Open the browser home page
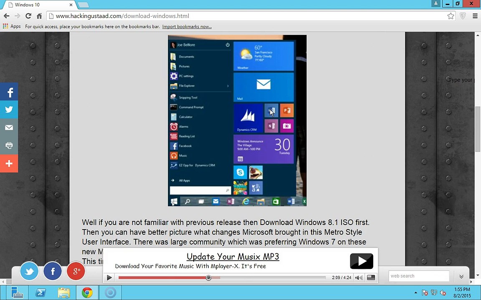Viewport: 481px width, 300px height. click(39, 16)
